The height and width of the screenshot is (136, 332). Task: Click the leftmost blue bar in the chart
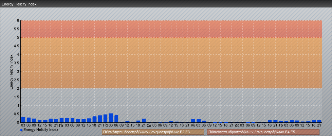click(23, 120)
